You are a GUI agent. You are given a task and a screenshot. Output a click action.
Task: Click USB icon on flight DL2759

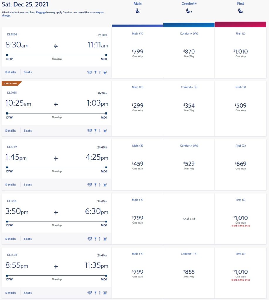click(x=100, y=185)
